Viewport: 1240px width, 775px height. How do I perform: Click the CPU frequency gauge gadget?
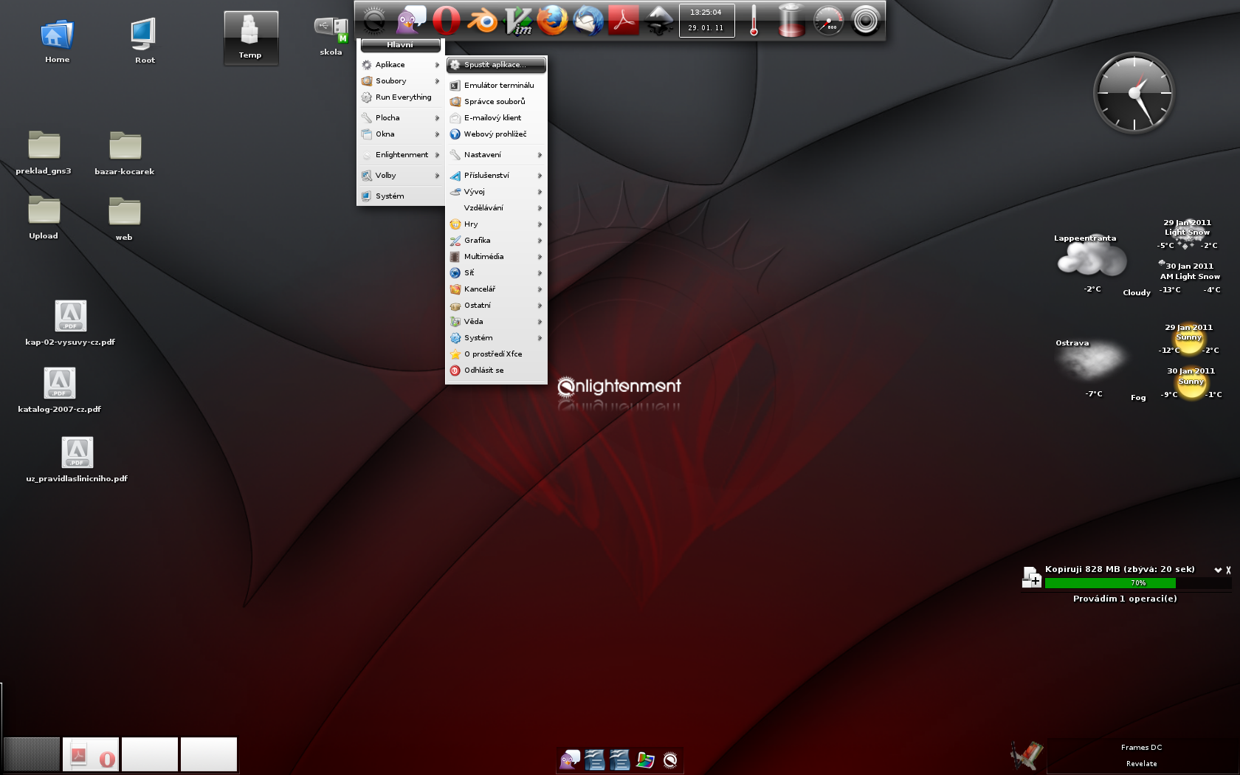click(828, 20)
